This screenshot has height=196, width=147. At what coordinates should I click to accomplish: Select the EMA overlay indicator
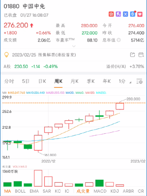pyautogui.click(x=34, y=191)
